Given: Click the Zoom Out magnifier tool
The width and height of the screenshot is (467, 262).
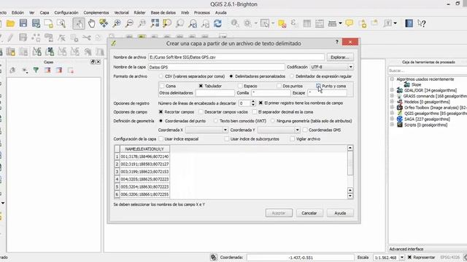Looking at the screenshot, I should click(x=129, y=23).
